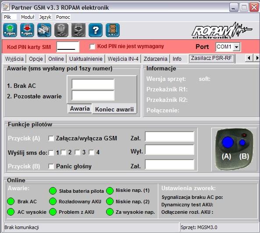Click the Niskie nap. (2) green LED
The width and height of the screenshot is (260, 233).
(110, 202)
